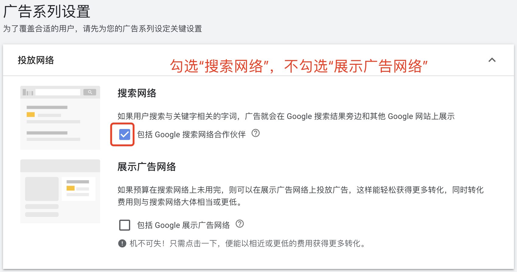517x272 pixels.
Task: Select the search network illustration thumbnail
Action: (60, 117)
